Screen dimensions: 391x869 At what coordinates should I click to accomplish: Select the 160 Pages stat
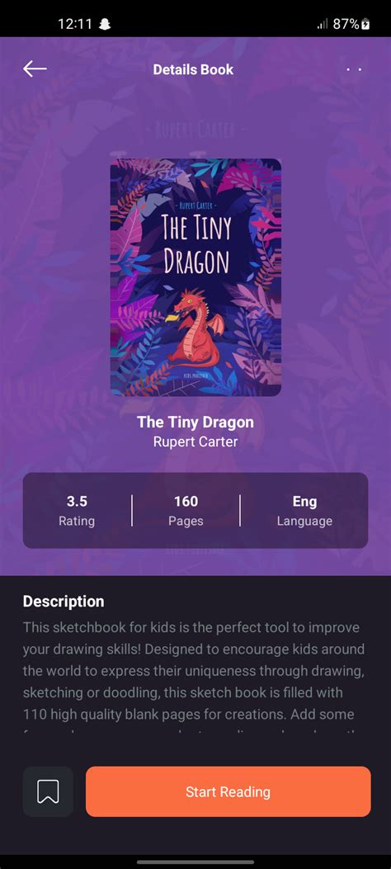point(186,511)
